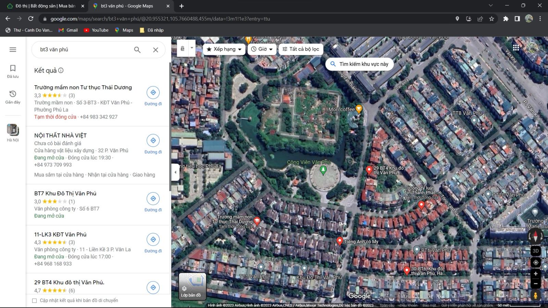Open a new browser tab
The width and height of the screenshot is (548, 308).
click(182, 6)
